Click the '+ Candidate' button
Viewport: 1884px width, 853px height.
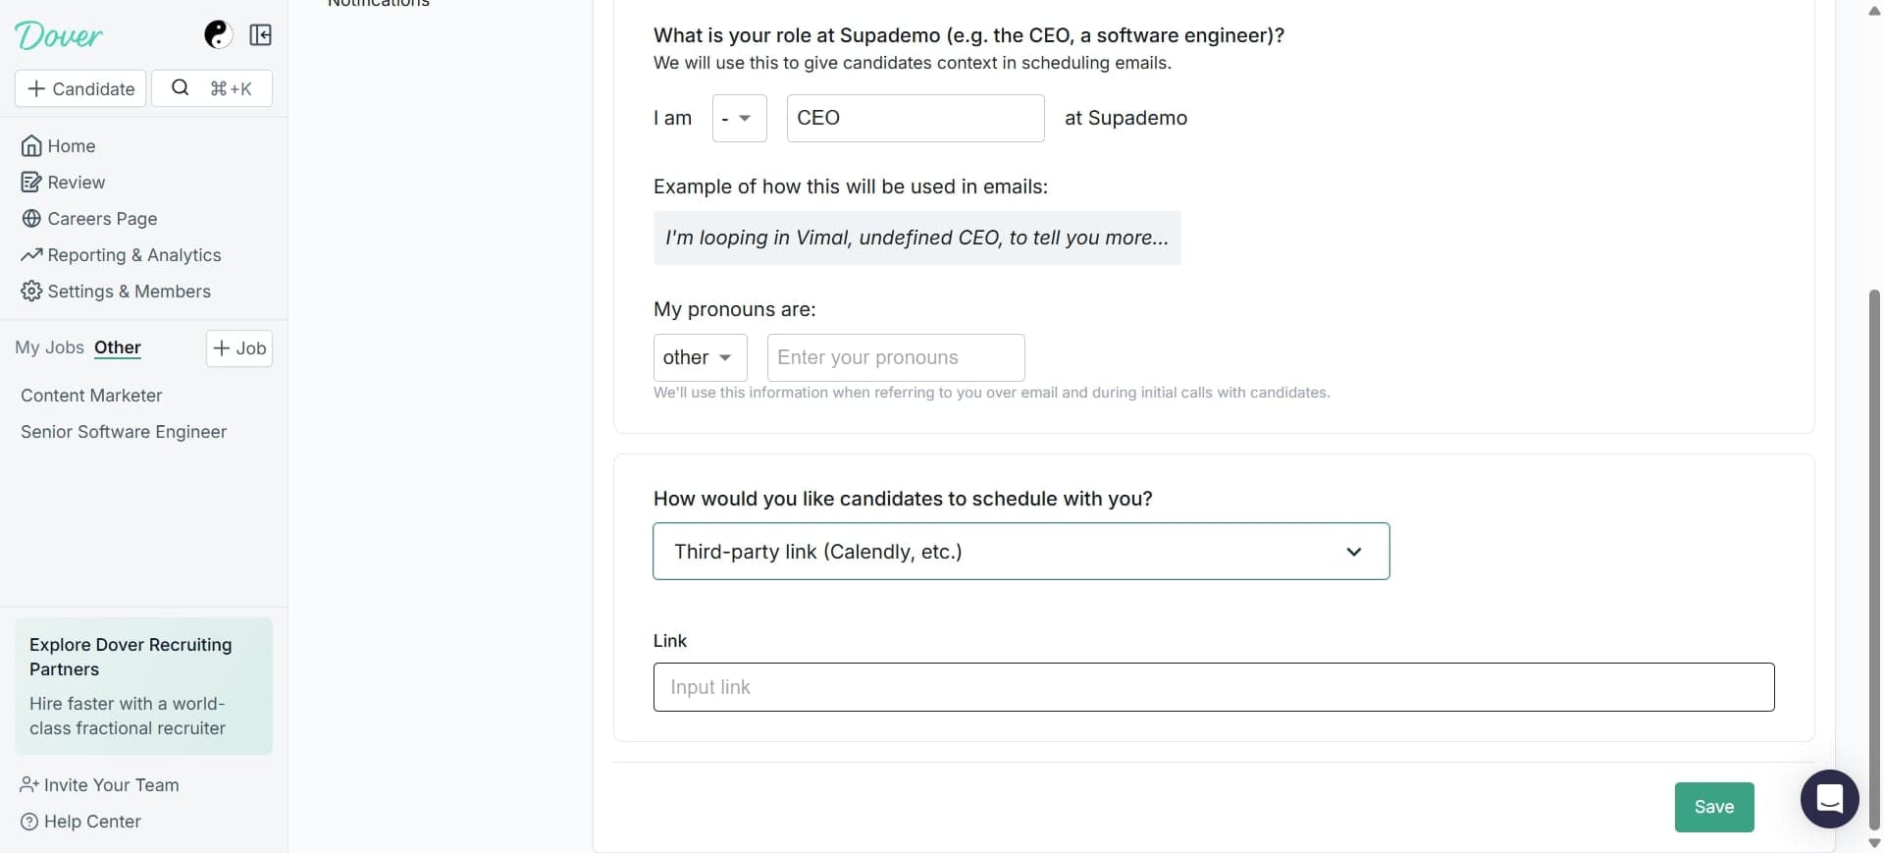click(x=79, y=87)
